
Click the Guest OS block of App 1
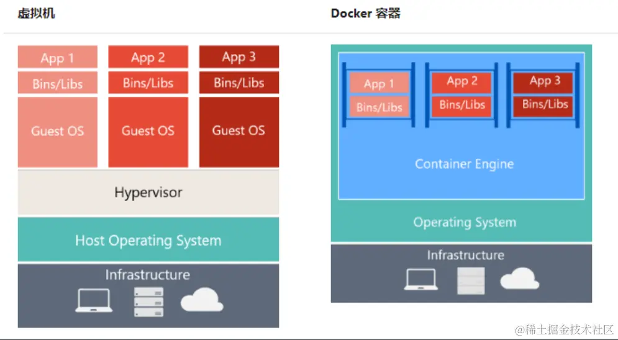click(x=58, y=132)
